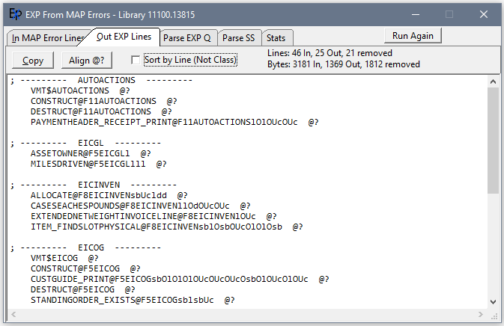The image size is (504, 326).
Task: Click the EXP app icon in title bar
Action: 15,14
